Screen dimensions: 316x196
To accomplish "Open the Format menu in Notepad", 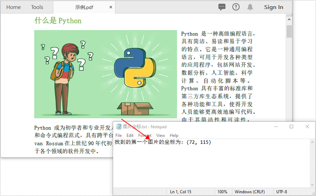I will point(145,135).
